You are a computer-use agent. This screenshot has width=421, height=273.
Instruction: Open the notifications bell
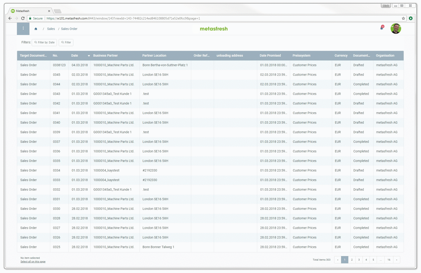(x=382, y=28)
